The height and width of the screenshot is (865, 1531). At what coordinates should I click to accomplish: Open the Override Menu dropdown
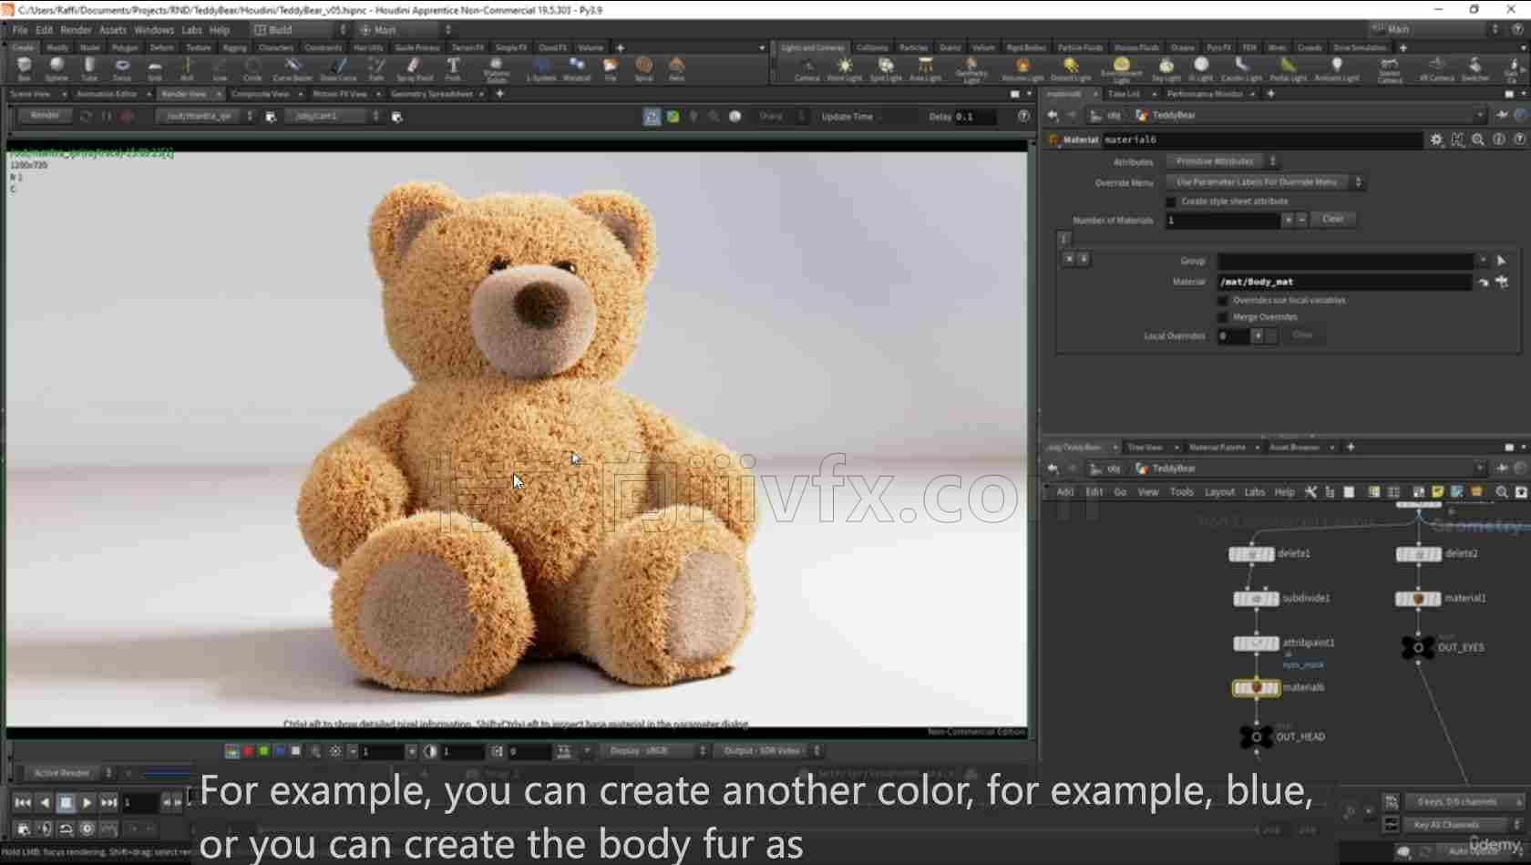(1265, 182)
